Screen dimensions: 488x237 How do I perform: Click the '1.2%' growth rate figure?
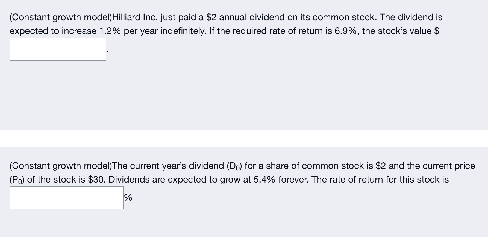tap(109, 31)
